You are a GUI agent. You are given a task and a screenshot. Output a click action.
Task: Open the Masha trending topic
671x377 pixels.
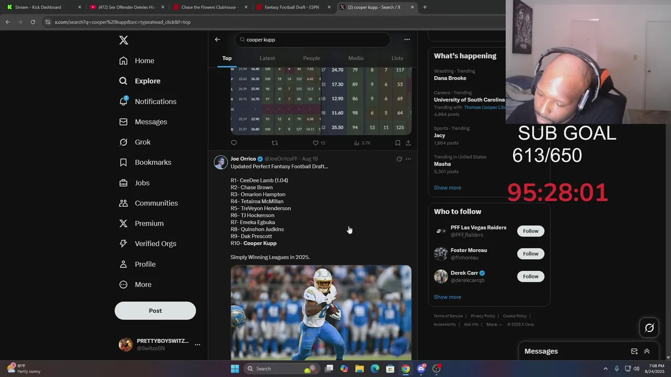(x=442, y=164)
